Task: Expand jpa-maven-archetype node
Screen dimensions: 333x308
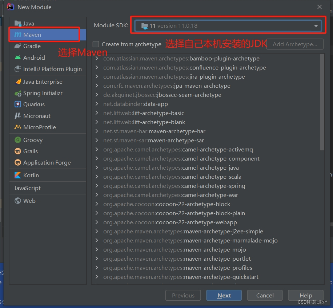Action: [97, 86]
